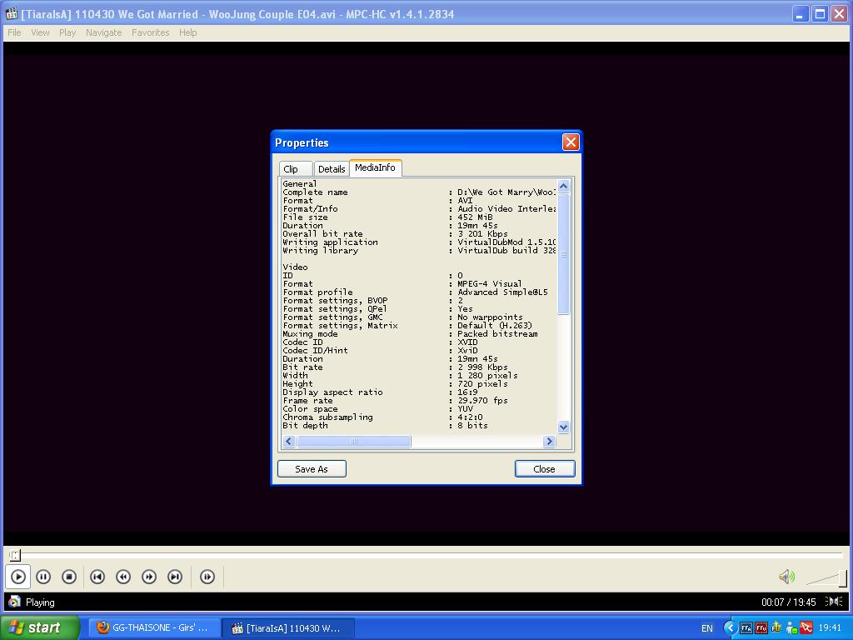
Task: Skip to next file button
Action: point(175,577)
